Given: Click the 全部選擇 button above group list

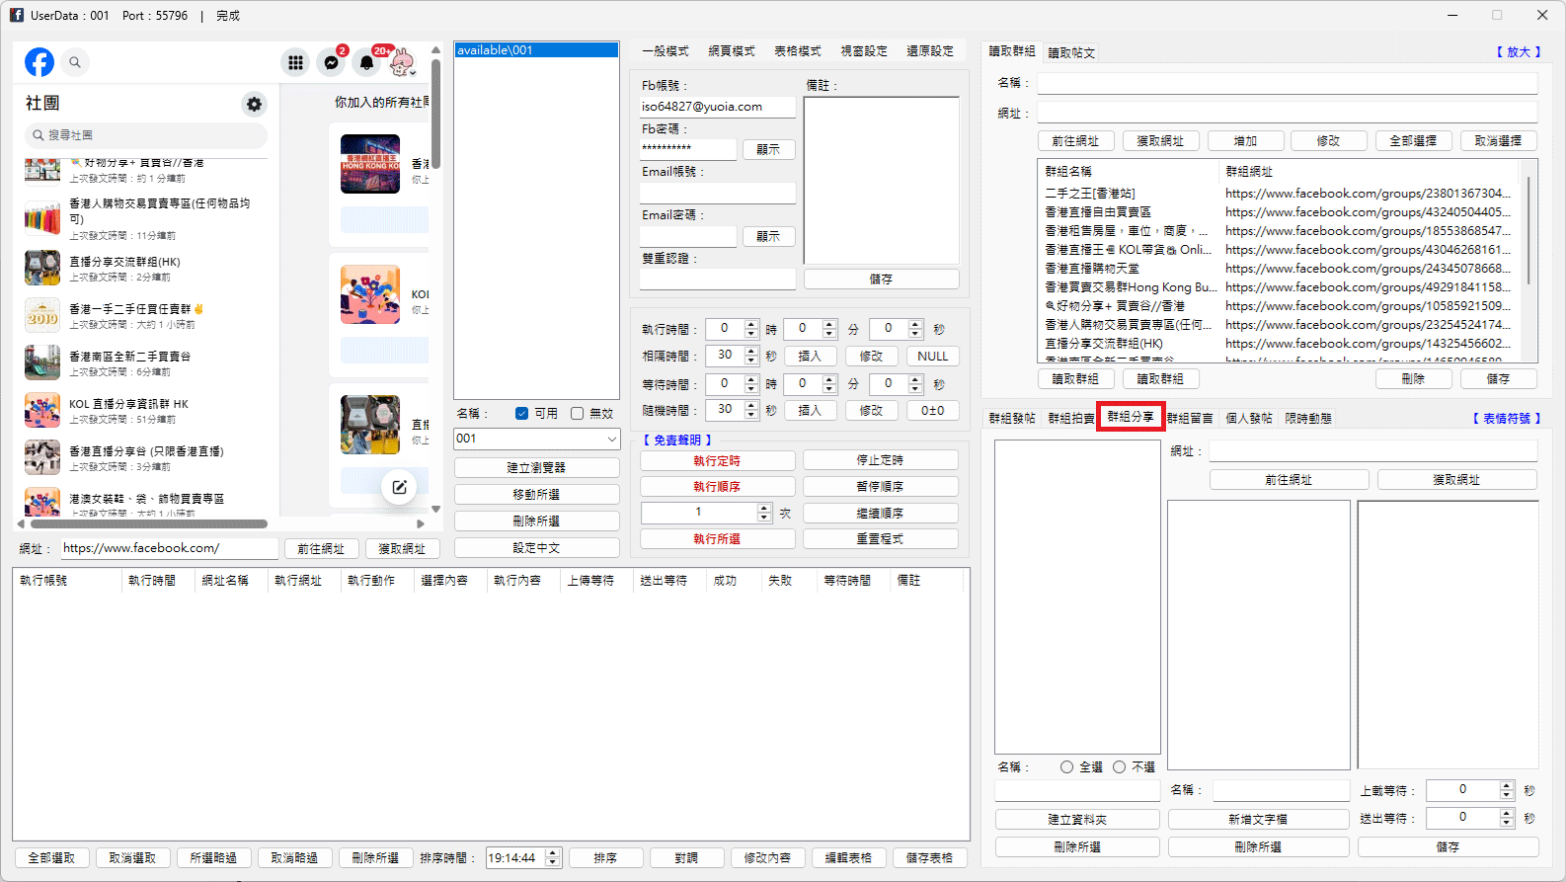Looking at the screenshot, I should [x=1413, y=141].
